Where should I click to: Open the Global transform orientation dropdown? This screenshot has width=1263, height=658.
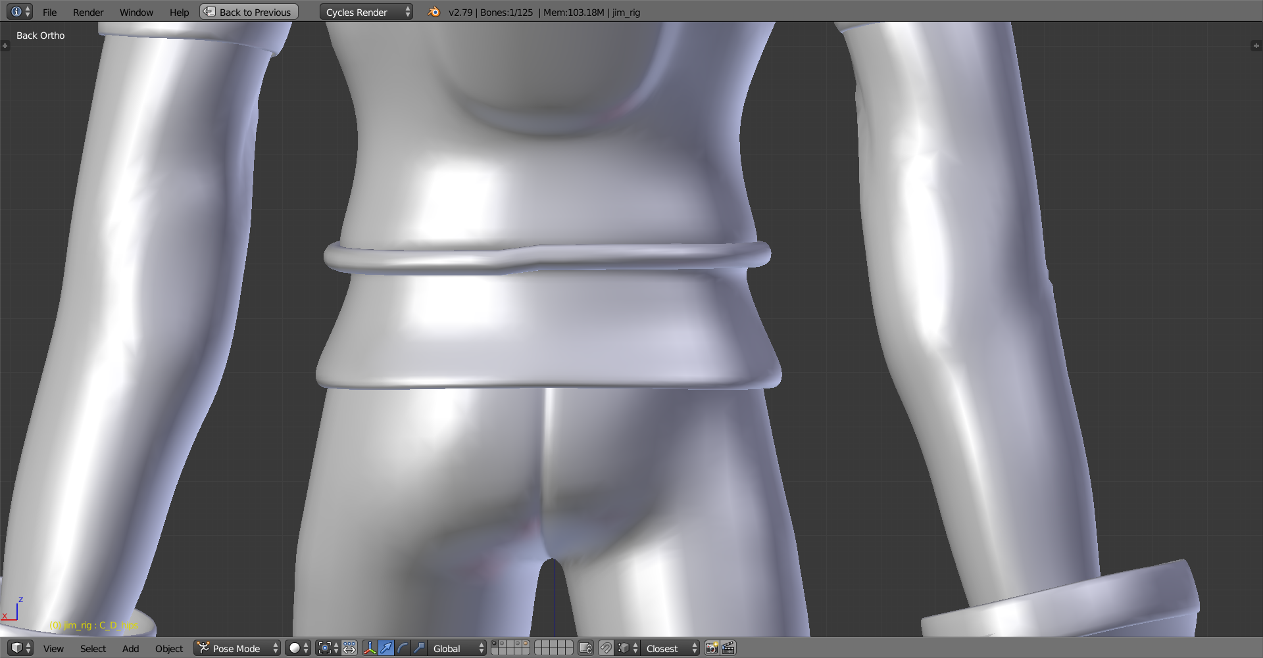point(457,648)
